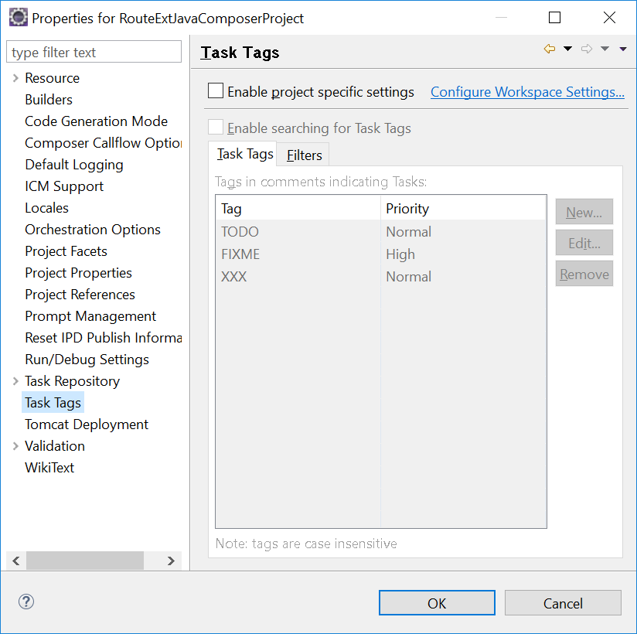Select the XXX tag row
637x634 pixels.
[380, 276]
